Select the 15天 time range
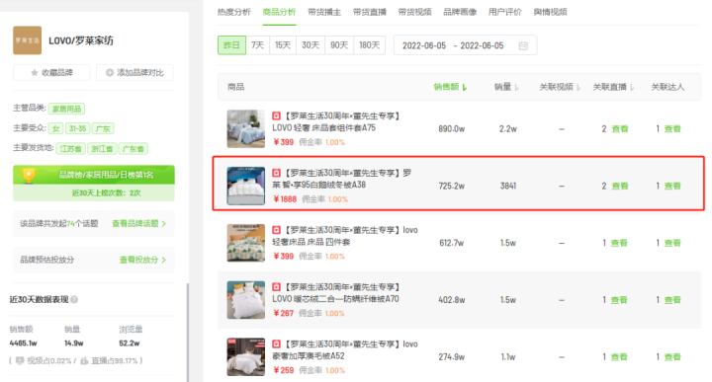The image size is (712, 382). coord(283,45)
